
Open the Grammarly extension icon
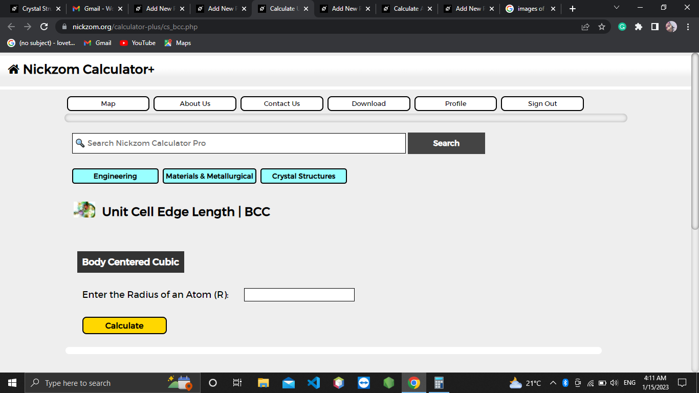[x=622, y=27]
